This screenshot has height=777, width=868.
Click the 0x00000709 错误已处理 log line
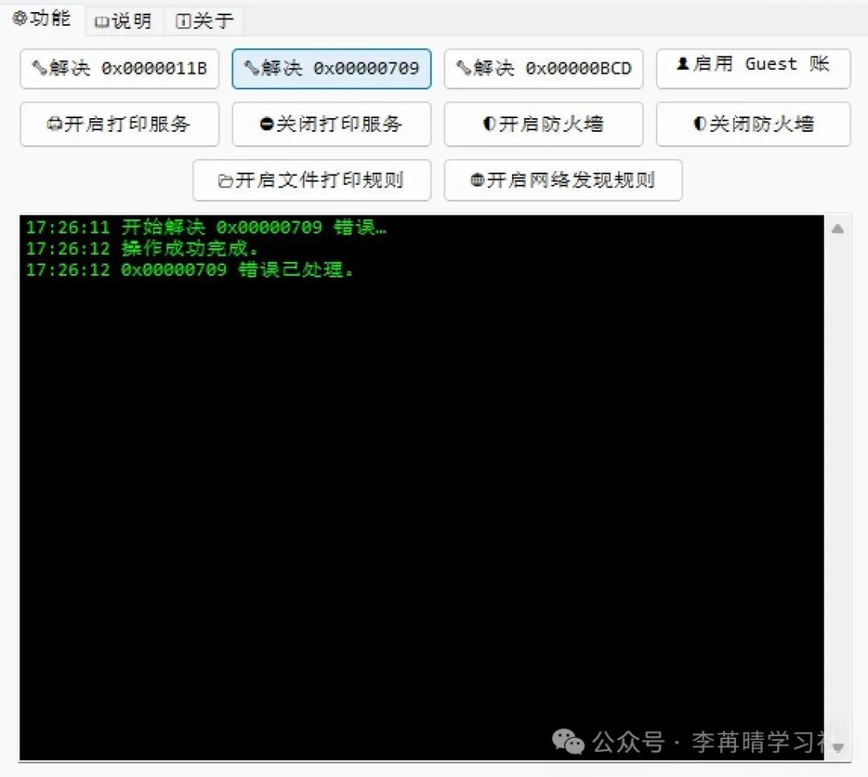(x=190, y=270)
